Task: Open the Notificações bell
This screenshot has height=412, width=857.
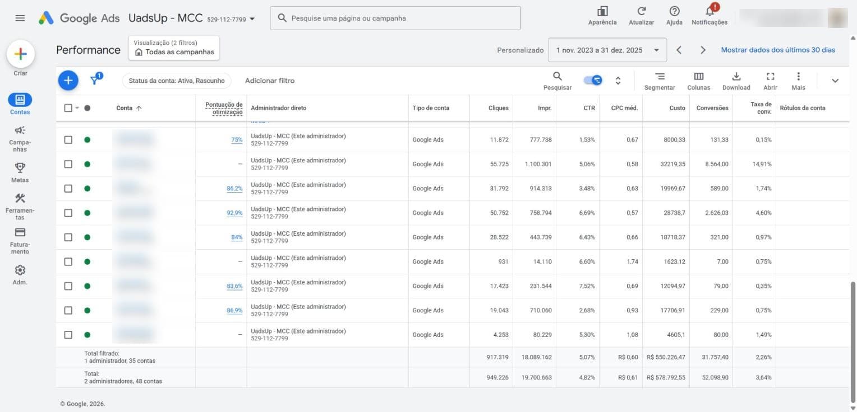Action: pos(709,11)
